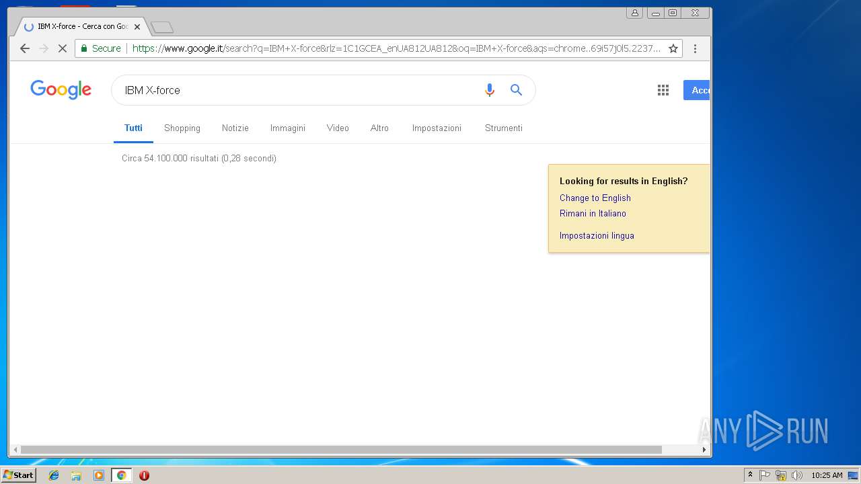
Task: Switch to Immagini results
Action: 288,128
